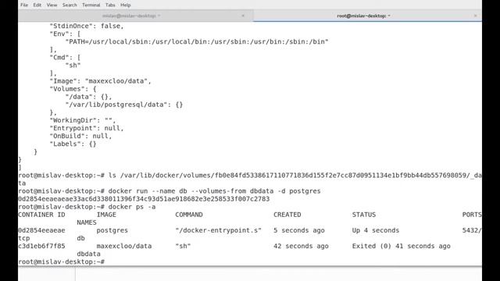This screenshot has height=281, width=500.
Task: Open the Help menu
Action: [x=125, y=5]
